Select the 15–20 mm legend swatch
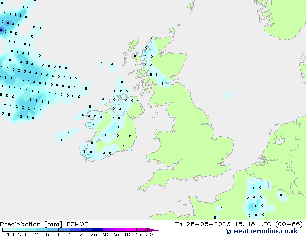The width and height of the screenshot is (306, 236). click(x=75, y=230)
